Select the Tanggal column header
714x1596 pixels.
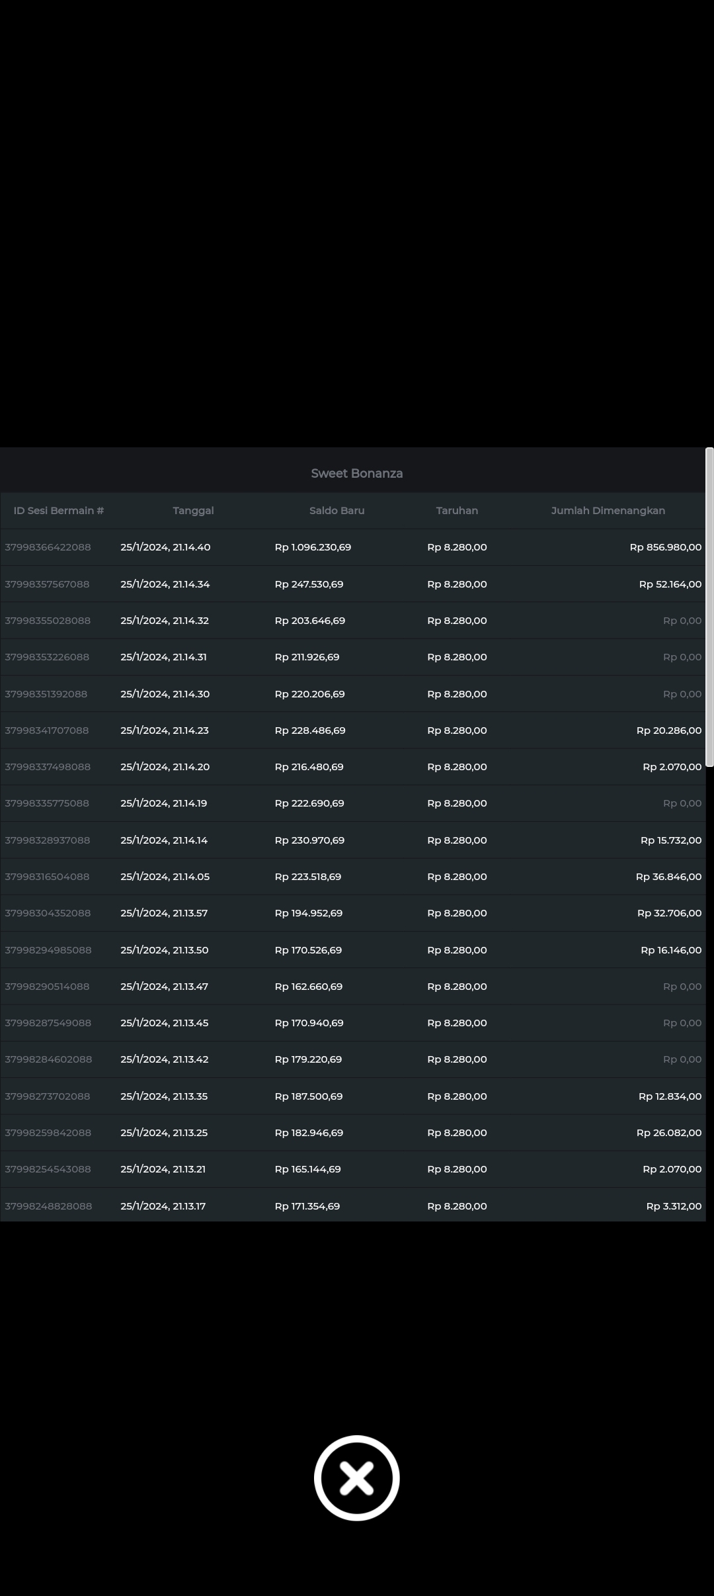[193, 510]
